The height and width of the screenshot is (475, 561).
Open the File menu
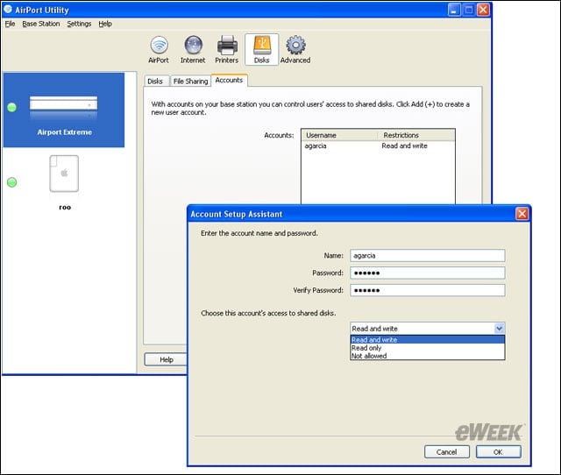(10, 24)
